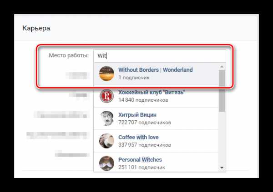Viewport: 273px width, 192px height.
Task: Select the Coffee with love entry
Action: (156, 141)
